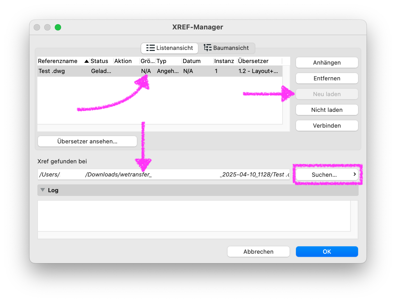The height and width of the screenshot is (302, 396).
Task: Click the sort arrow next to Referenzname
Action: tap(86, 61)
